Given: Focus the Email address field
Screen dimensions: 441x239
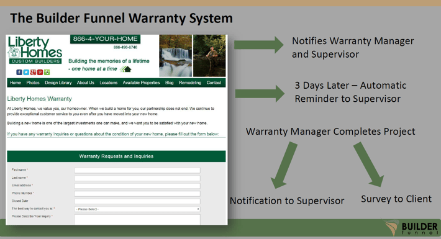Looking at the screenshot, I should point(137,186).
